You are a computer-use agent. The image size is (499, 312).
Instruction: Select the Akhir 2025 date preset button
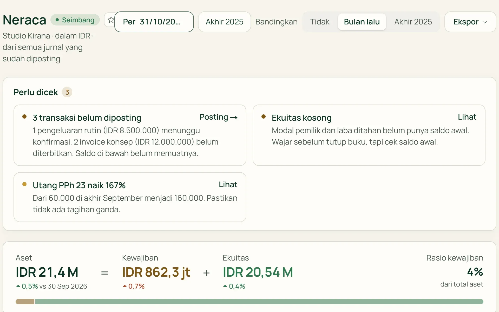[x=225, y=22]
